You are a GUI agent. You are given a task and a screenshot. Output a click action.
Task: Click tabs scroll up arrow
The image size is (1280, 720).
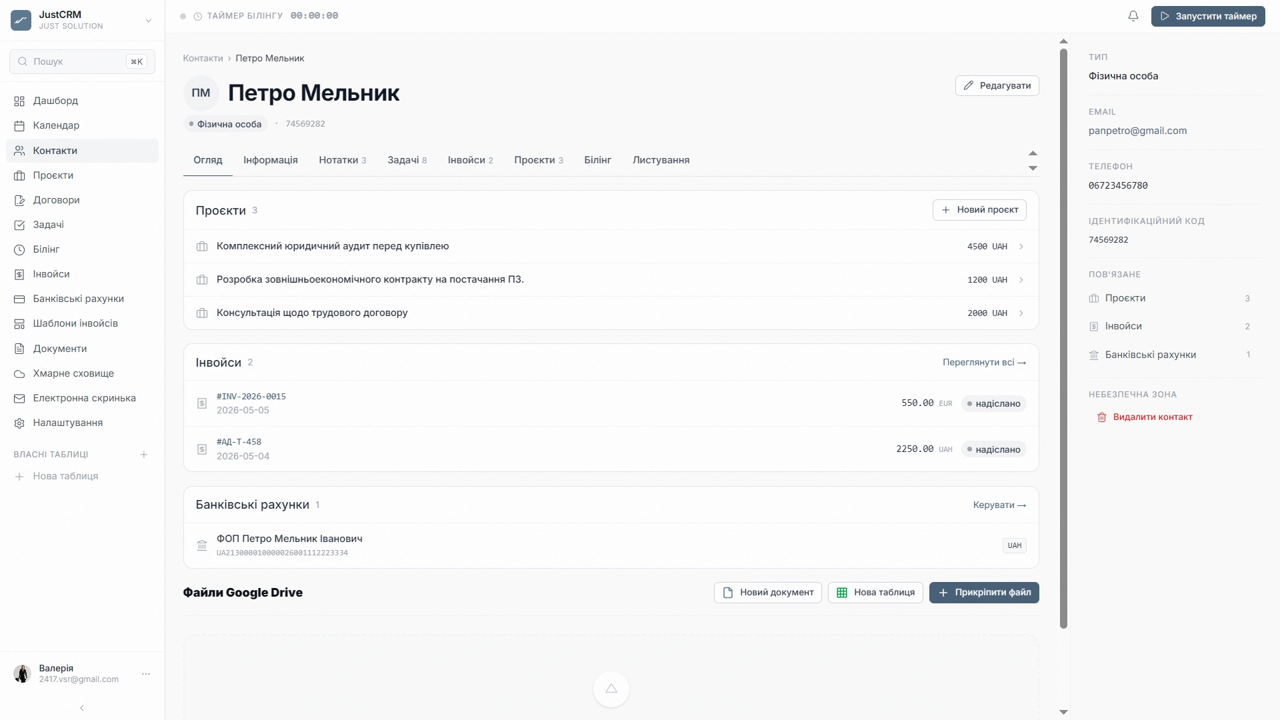(1033, 153)
